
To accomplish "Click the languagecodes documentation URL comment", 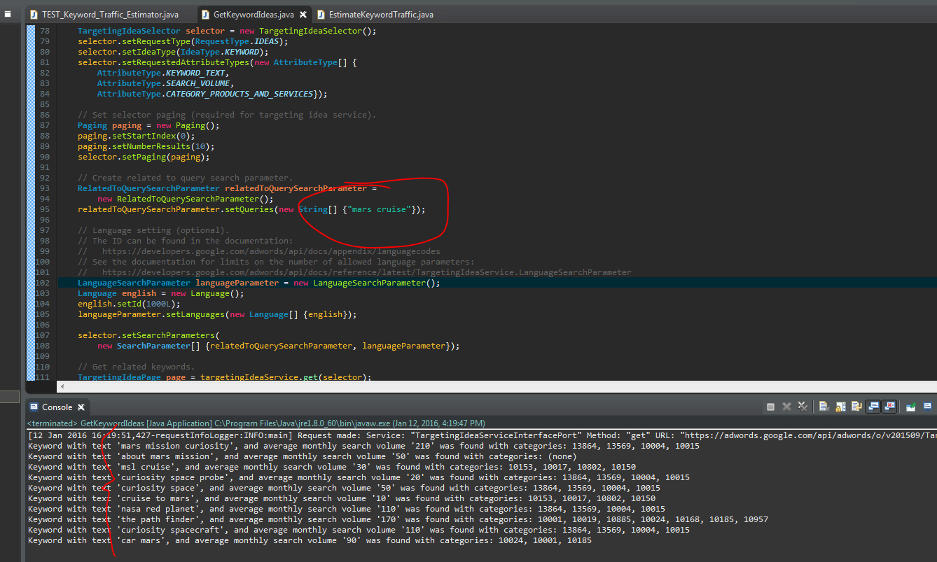I will click(x=259, y=251).
